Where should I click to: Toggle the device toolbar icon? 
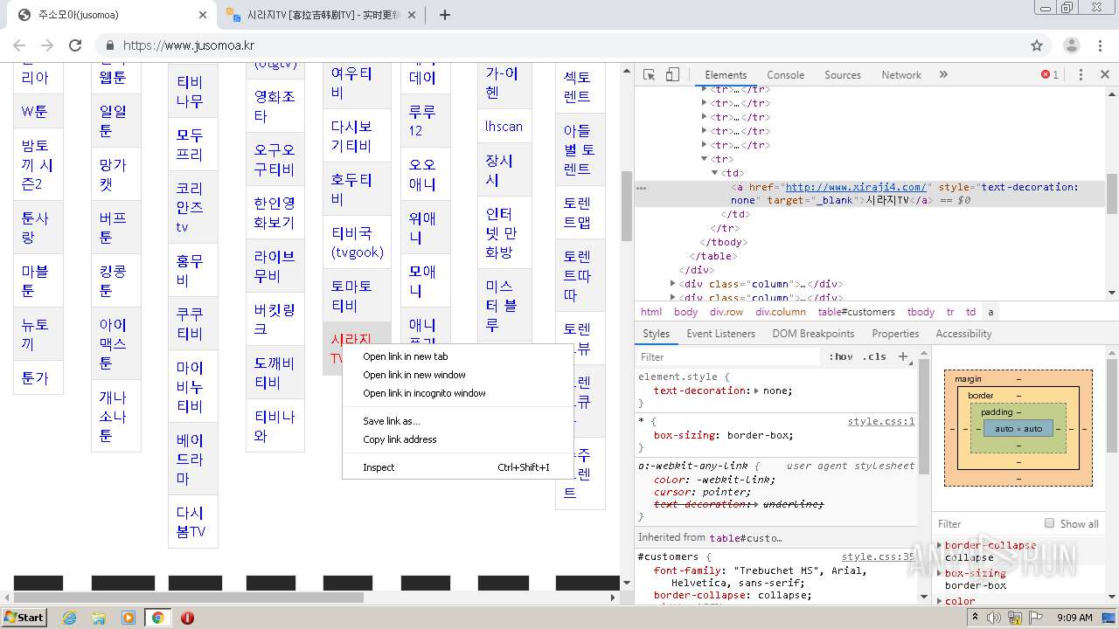coord(672,75)
